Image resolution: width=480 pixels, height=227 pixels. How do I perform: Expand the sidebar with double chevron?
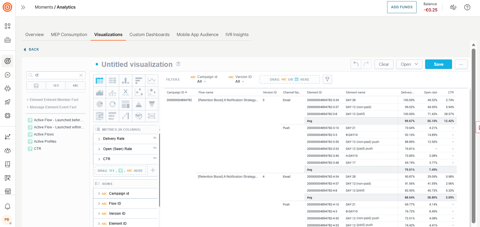click(x=23, y=7)
